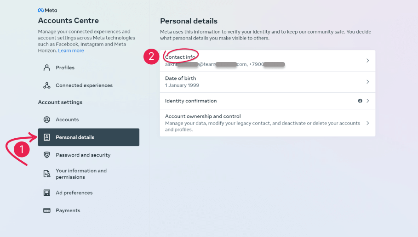Expand the Identity confirmation chevron
This screenshot has width=418, height=237.
coord(367,101)
